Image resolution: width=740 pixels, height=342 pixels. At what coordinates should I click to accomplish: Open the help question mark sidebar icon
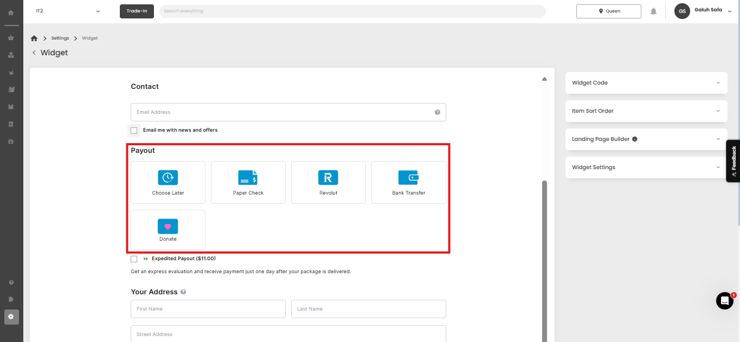click(11, 282)
